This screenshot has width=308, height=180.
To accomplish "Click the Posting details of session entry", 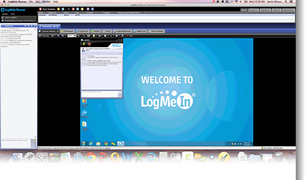I will click(x=19, y=21).
